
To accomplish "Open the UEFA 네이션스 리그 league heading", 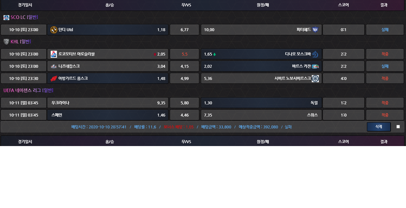I will [x=28, y=91].
